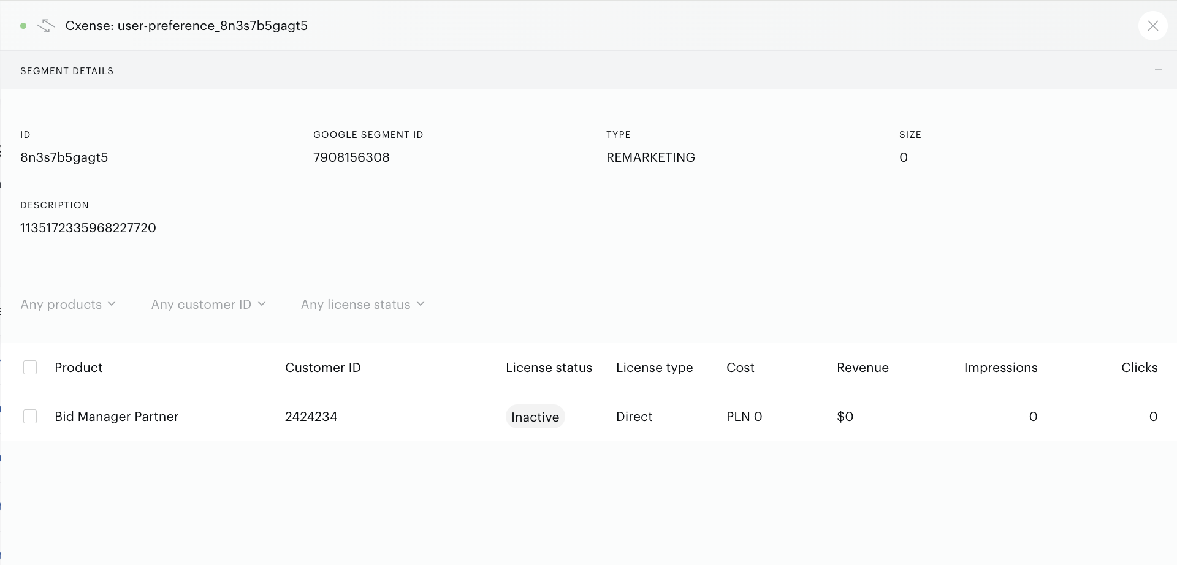Sort by Cost column header

tap(740, 368)
